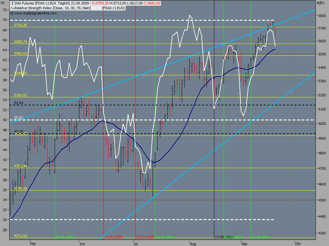The width and height of the screenshot is (329, 246).
Task: Select the green 07.09.2009 date marker
Action: (260, 237)
